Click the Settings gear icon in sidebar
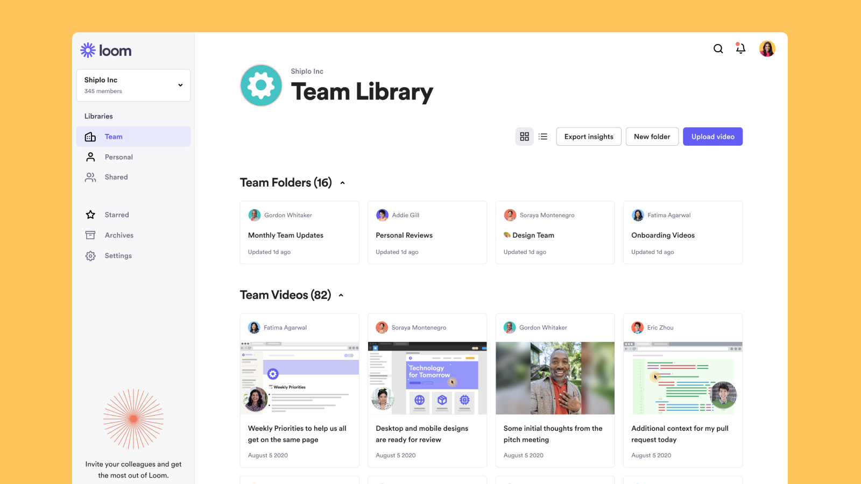 coord(90,256)
